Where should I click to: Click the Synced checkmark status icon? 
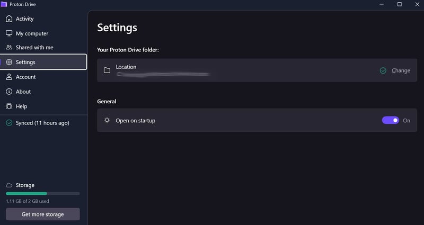[9, 123]
